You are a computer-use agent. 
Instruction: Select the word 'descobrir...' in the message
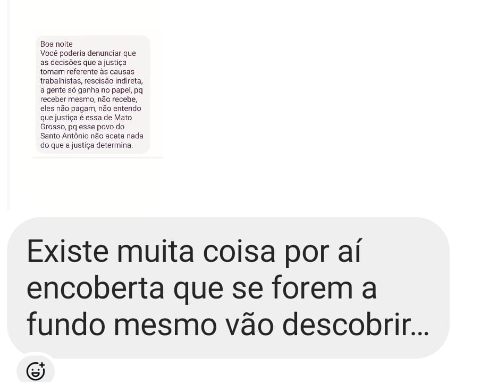(356, 325)
